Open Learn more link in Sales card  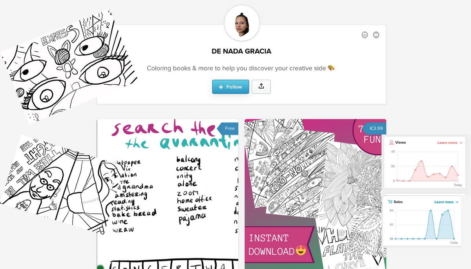click(446, 202)
